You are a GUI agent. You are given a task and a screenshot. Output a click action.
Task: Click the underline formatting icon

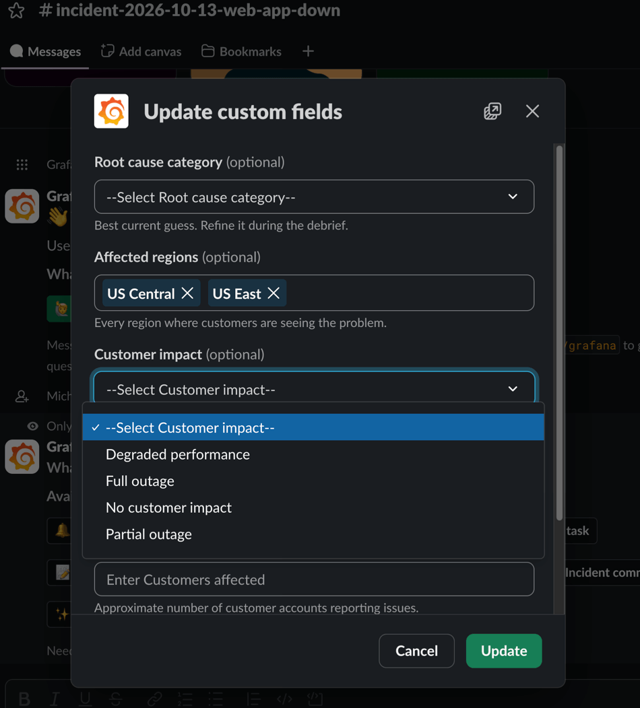(85, 699)
